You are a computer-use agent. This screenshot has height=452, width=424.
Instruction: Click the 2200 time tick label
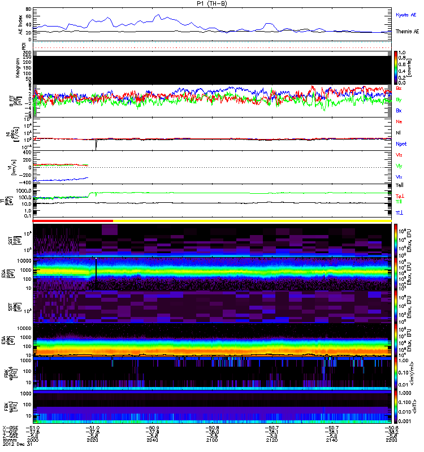391,441
